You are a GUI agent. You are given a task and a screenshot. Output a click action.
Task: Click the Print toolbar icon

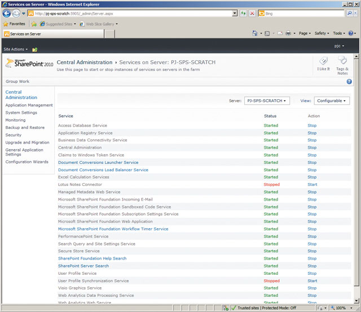(x=288, y=34)
